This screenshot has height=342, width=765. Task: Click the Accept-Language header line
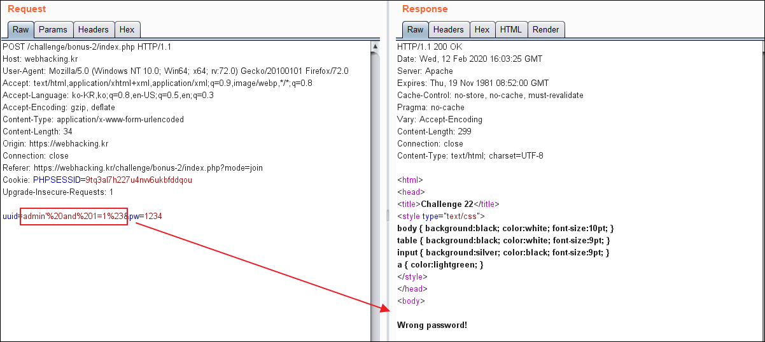(108, 96)
